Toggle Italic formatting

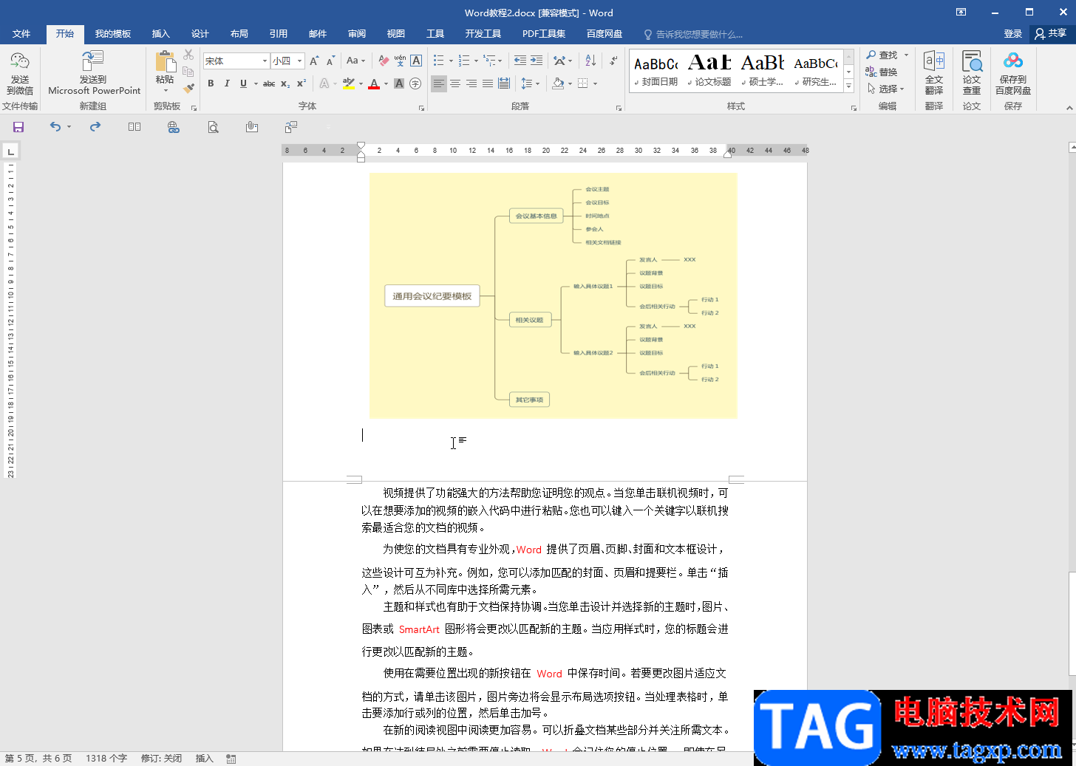point(227,83)
